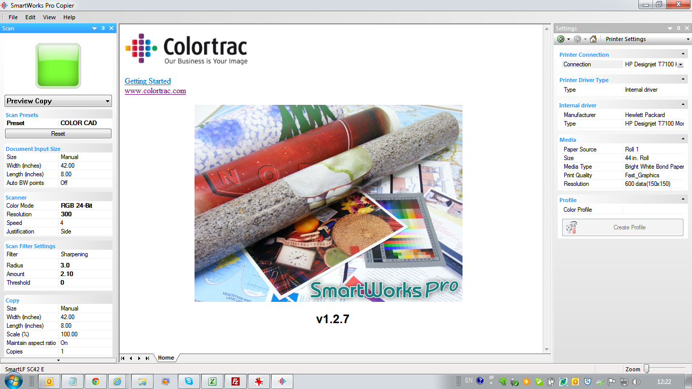Screen dimensions: 692x389
Task: Go to the previous tab page
Action: pos(131,358)
